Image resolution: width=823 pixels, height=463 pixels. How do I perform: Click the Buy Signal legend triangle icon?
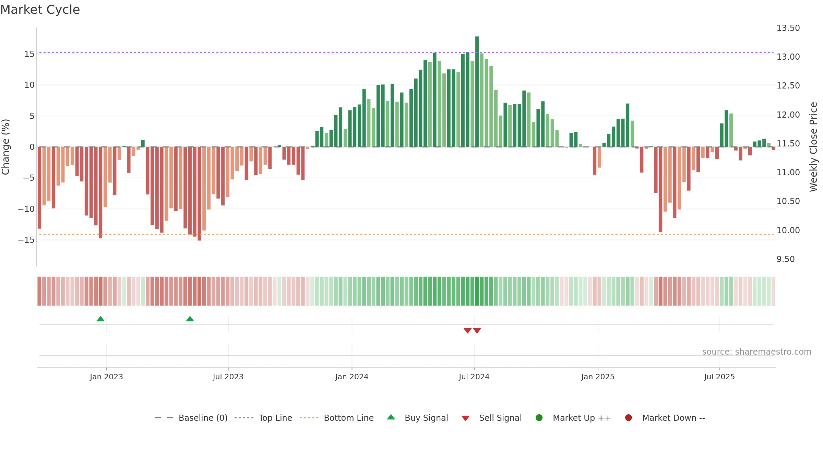[x=391, y=417]
